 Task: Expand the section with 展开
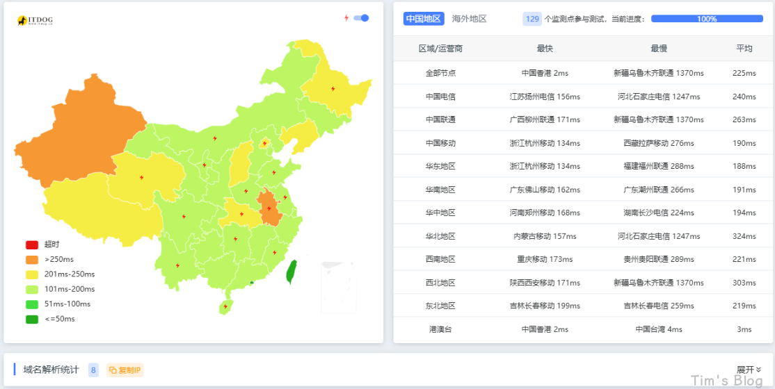749,370
